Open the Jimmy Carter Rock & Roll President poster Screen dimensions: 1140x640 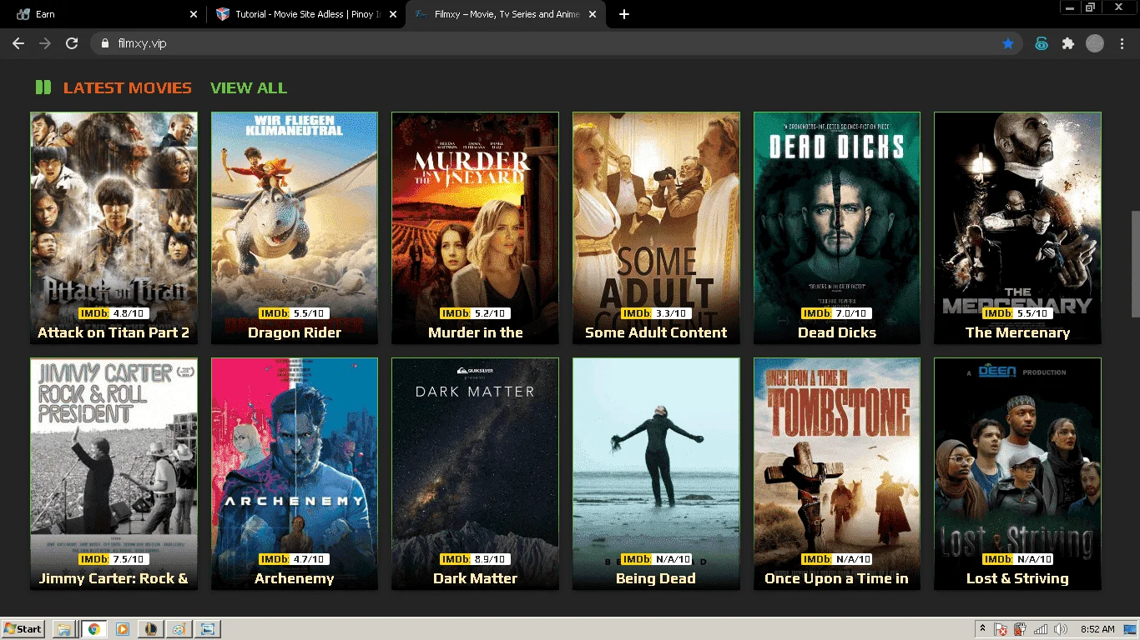click(113, 474)
